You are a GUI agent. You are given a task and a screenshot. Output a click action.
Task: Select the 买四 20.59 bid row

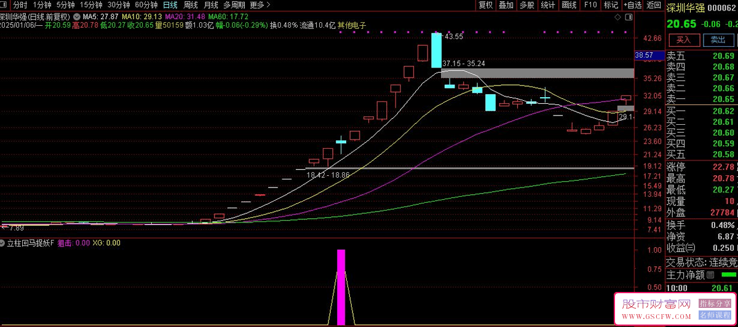click(702, 143)
